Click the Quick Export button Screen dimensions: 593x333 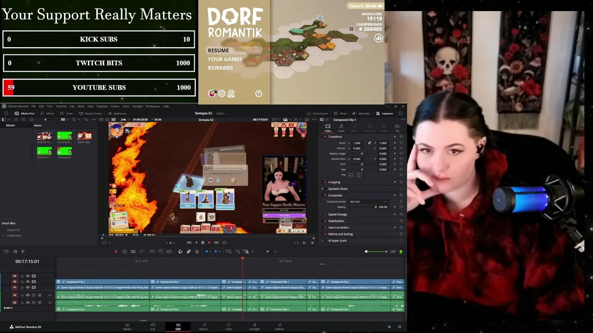[317, 113]
